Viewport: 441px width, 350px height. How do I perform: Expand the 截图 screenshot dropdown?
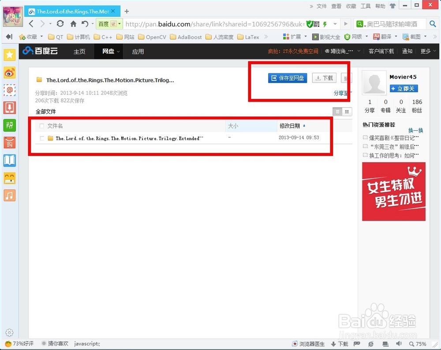(425, 36)
